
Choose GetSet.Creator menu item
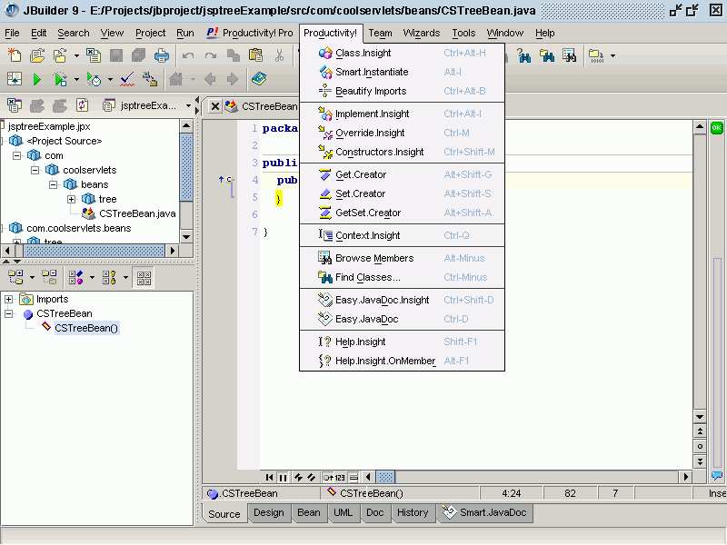(x=402, y=213)
